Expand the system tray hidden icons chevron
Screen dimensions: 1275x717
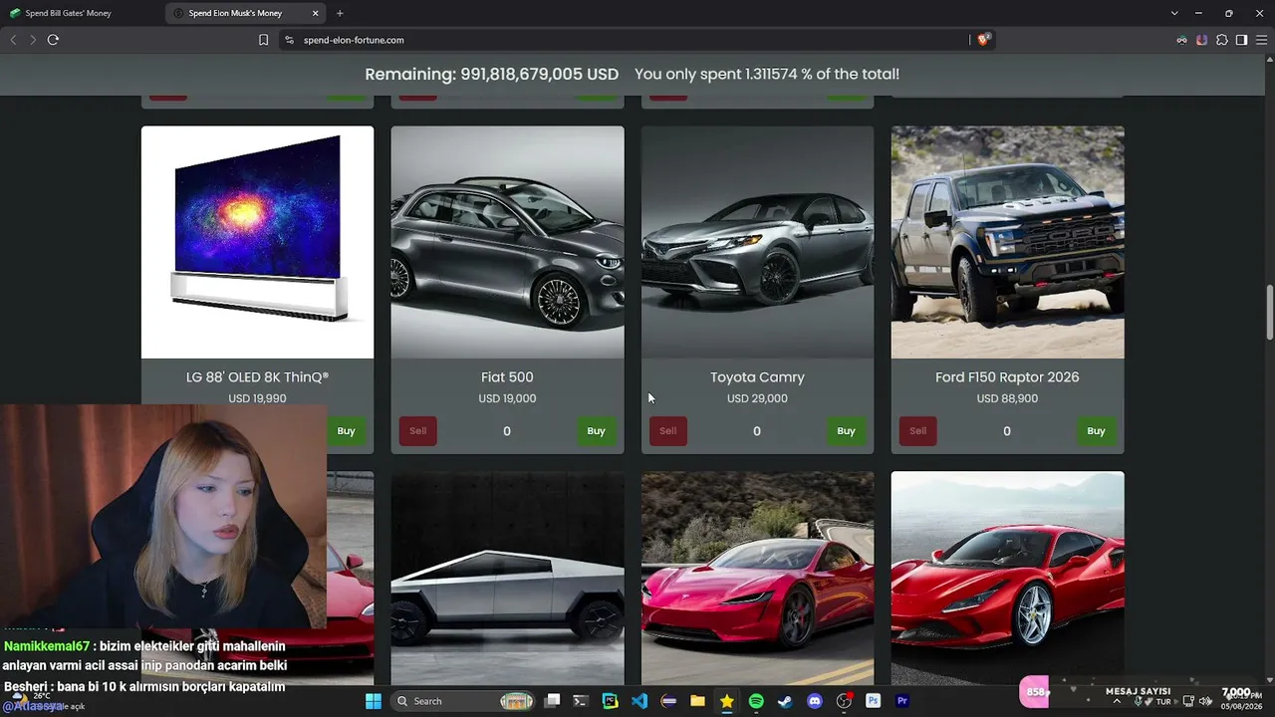pyautogui.click(x=1116, y=701)
